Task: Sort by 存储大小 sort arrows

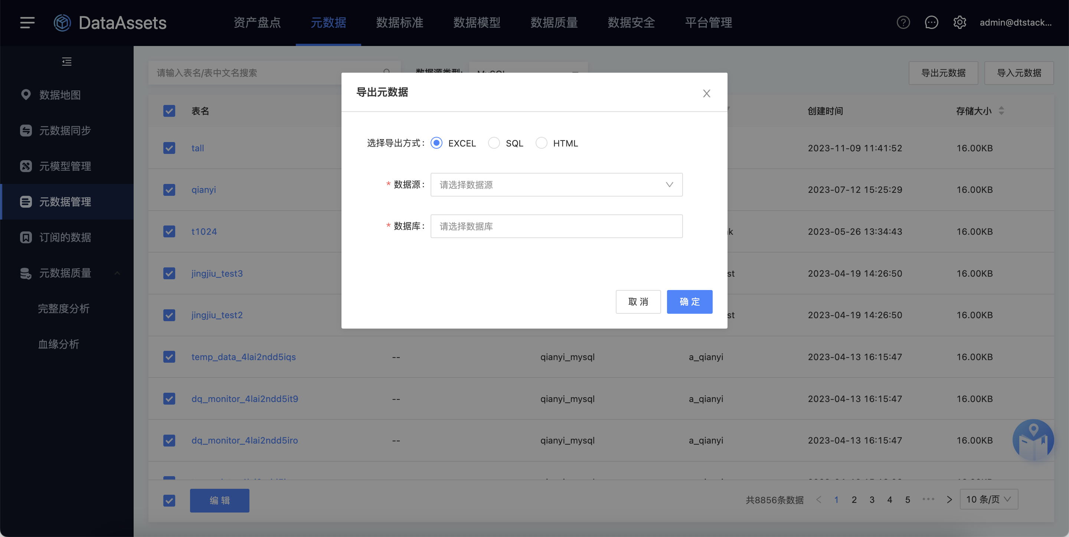Action: click(x=1001, y=111)
